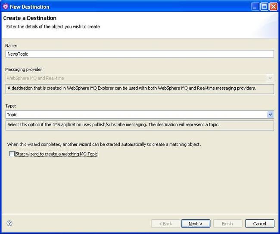The width and height of the screenshot is (280, 234).
Task: Click the Cancel button
Action: (x=260, y=224)
